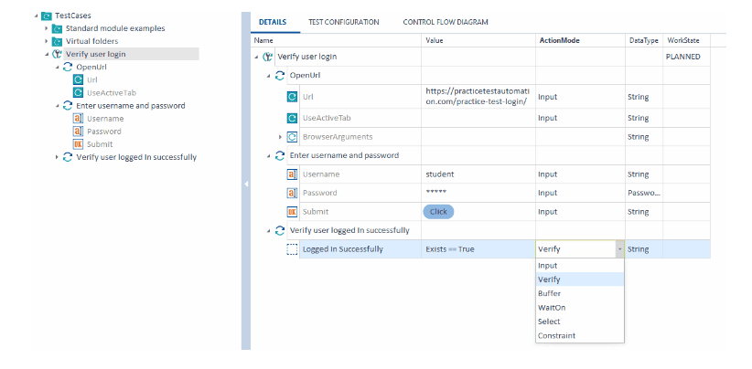Switch to the Test Configuration tab
This screenshot has width=752, height=369.
pyautogui.click(x=343, y=22)
